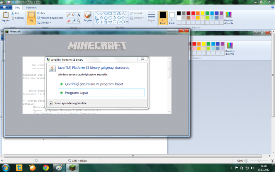Select the Color picker eyedropper tool
275x172 pixels.
point(74,21)
